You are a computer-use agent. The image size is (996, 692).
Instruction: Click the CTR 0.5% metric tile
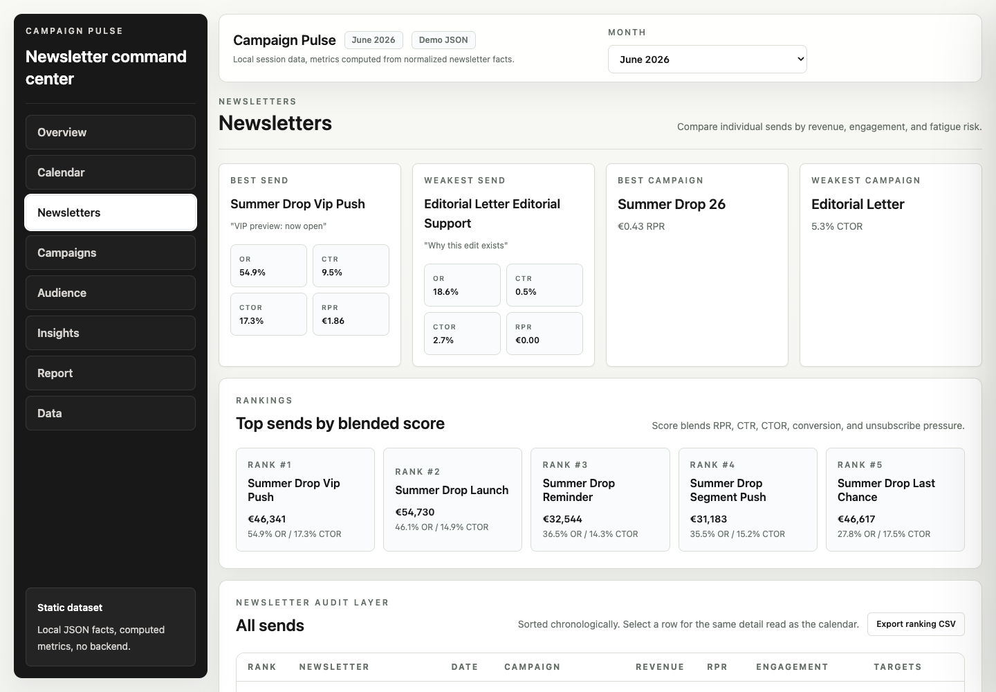[544, 285]
